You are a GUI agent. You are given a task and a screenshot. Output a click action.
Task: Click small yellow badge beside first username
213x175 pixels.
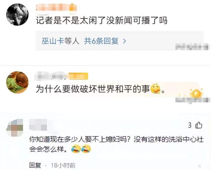click(x=73, y=7)
